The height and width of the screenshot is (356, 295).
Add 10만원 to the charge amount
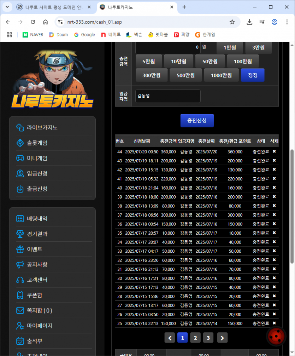point(179,61)
